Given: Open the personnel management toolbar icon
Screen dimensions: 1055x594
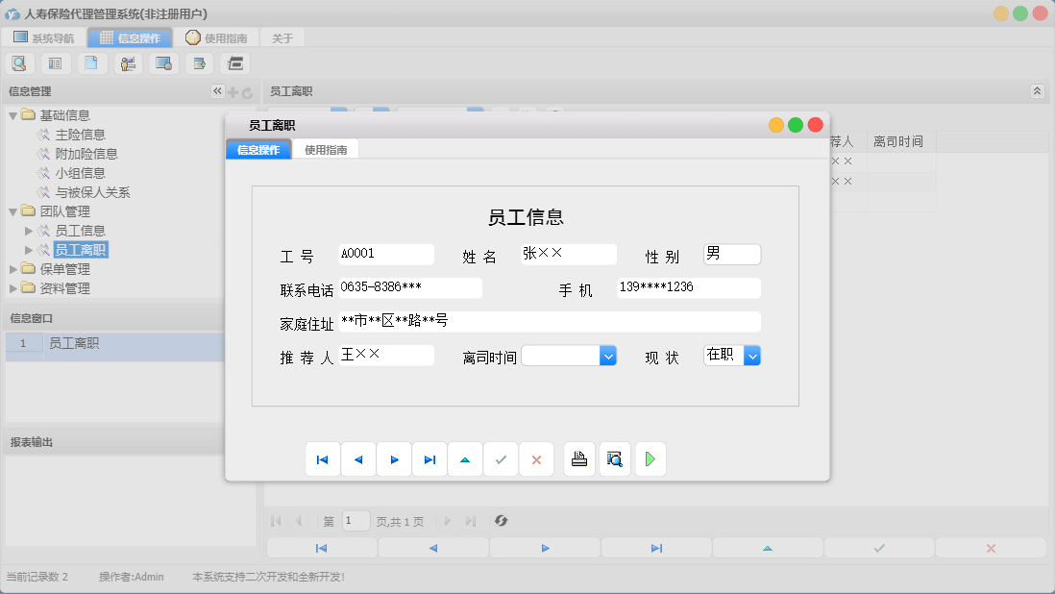Looking at the screenshot, I should (127, 62).
